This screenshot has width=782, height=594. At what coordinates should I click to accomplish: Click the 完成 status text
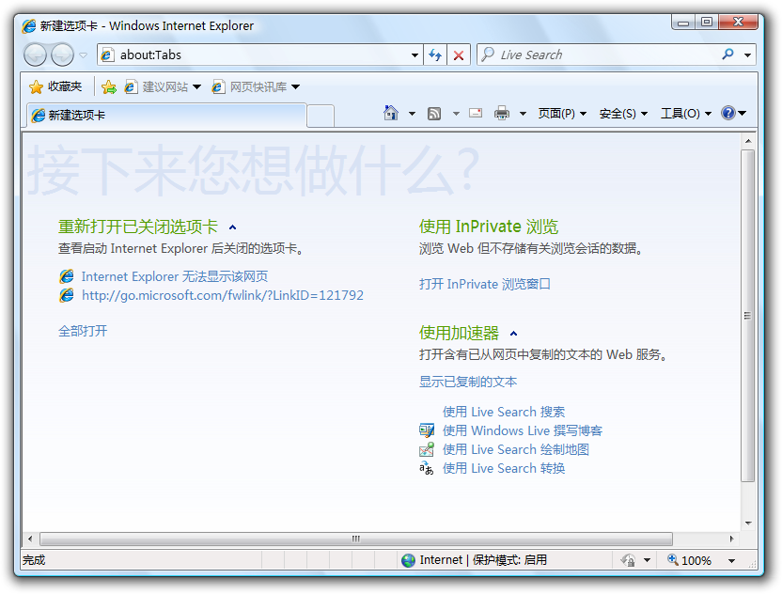(34, 560)
